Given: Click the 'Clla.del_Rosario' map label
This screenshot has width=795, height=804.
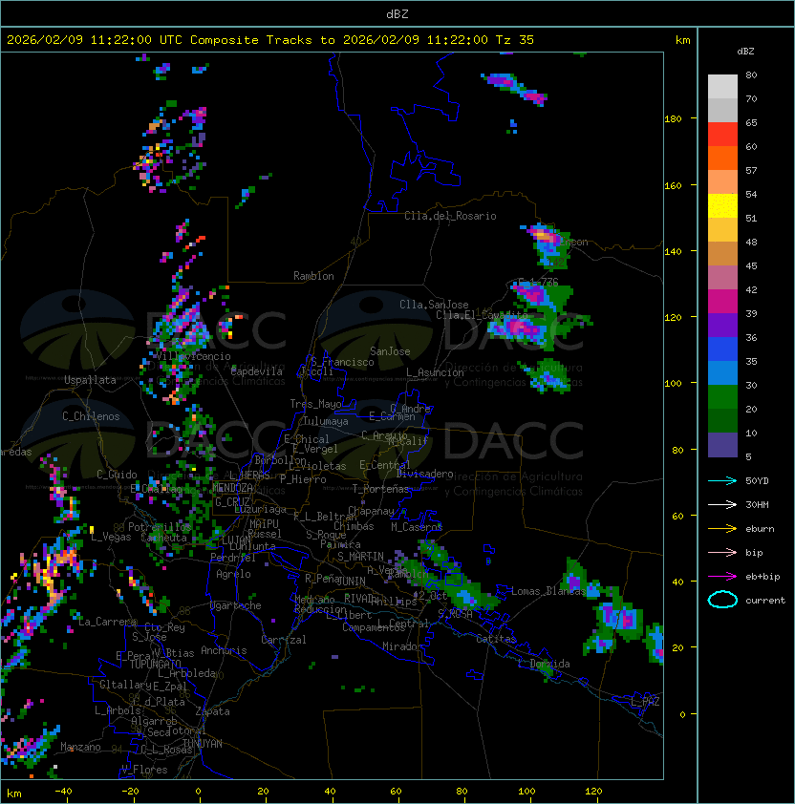Looking at the screenshot, I should pos(450,216).
